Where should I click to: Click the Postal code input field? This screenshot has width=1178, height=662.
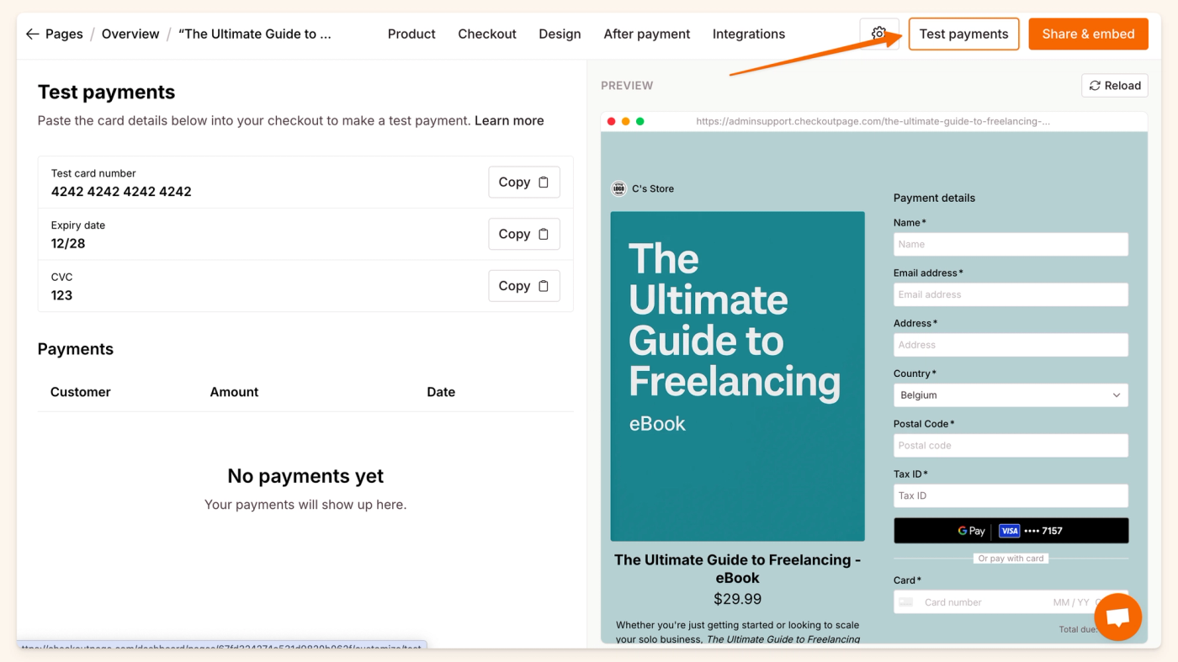point(1011,446)
